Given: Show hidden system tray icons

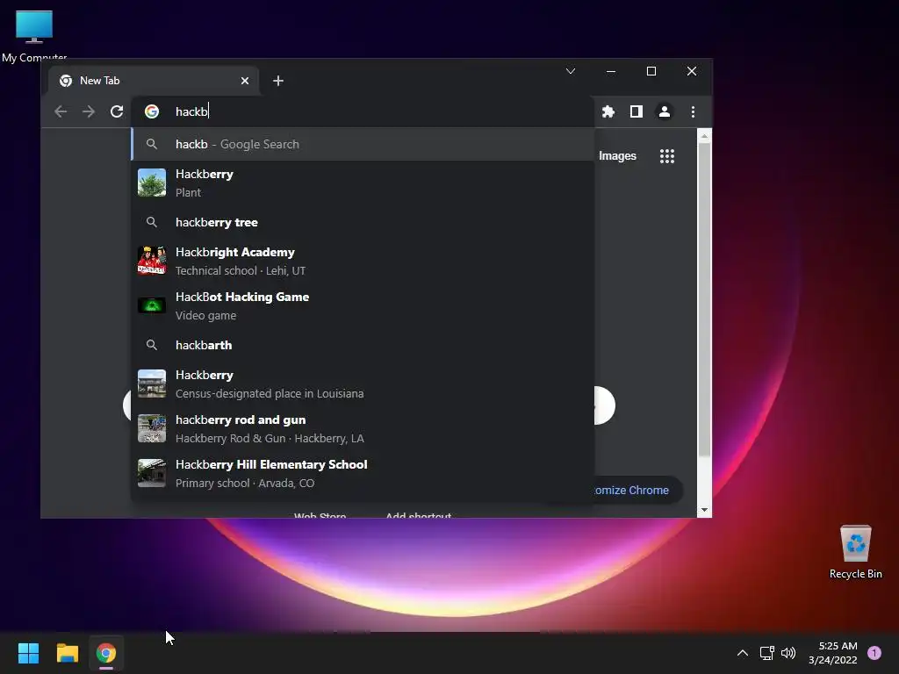Looking at the screenshot, I should [x=743, y=653].
